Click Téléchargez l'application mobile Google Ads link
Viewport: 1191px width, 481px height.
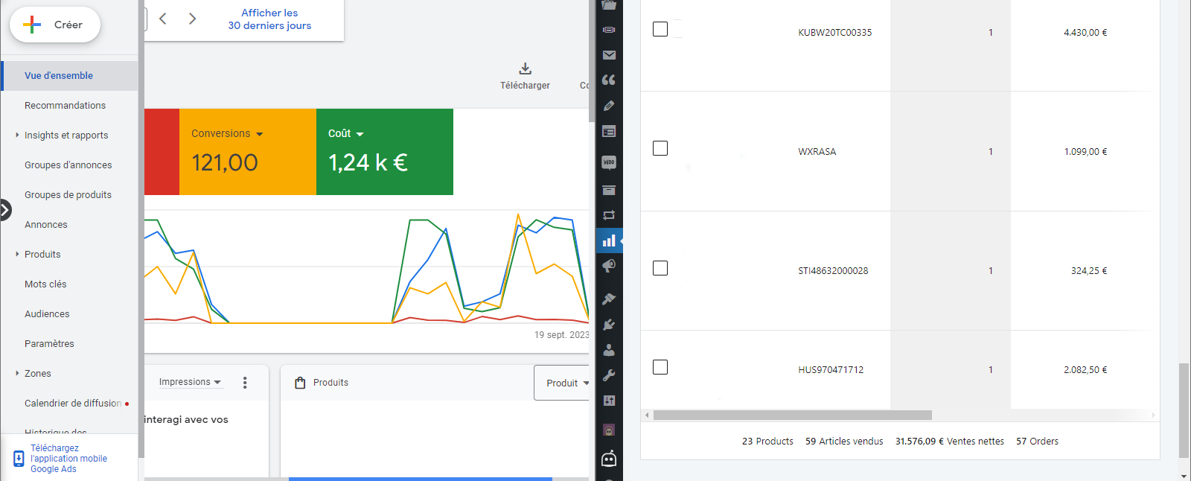pyautogui.click(x=68, y=459)
